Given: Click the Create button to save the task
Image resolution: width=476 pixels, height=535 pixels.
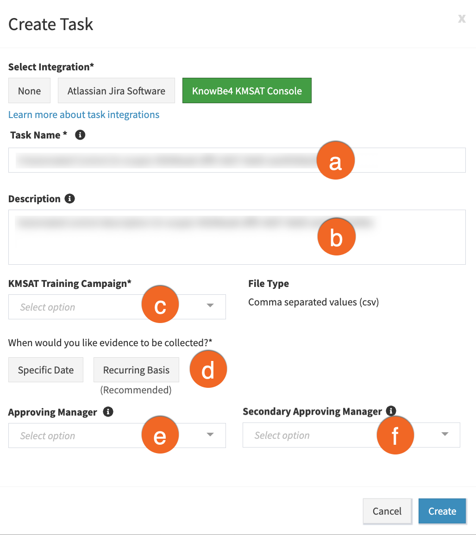Looking at the screenshot, I should (x=442, y=511).
